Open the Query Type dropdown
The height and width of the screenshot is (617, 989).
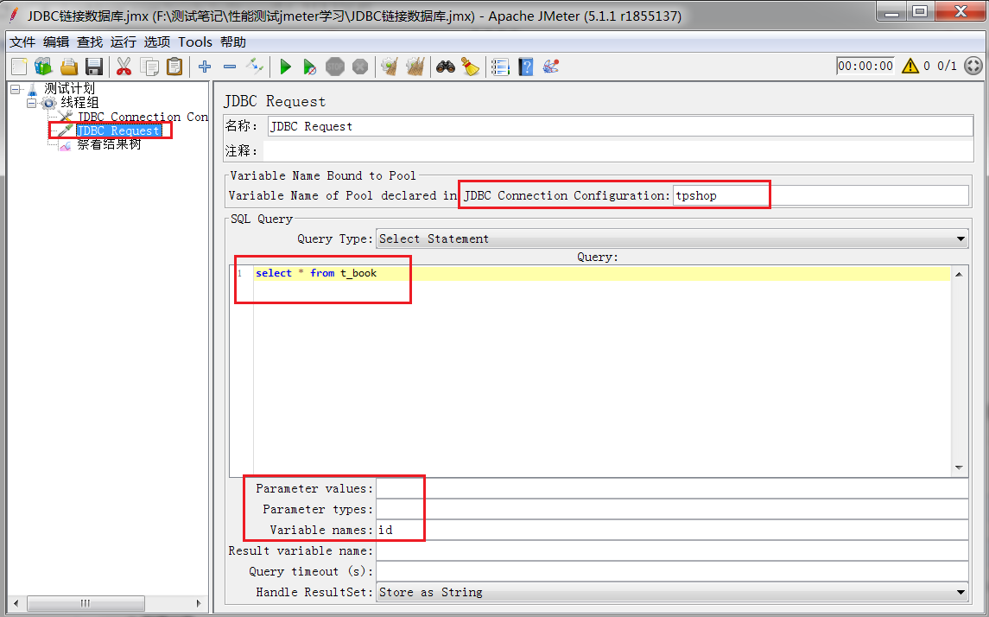672,239
